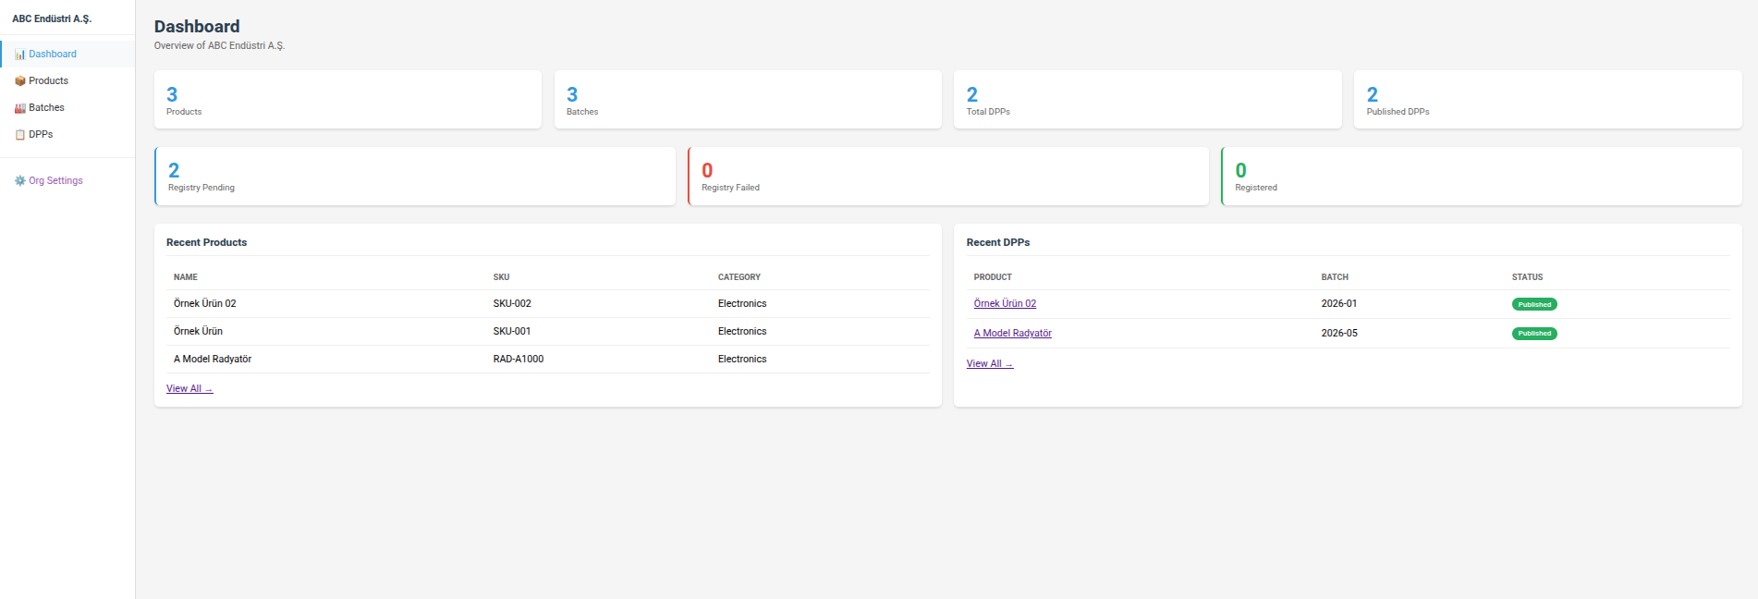Click the Recent Products heading

pyautogui.click(x=207, y=242)
